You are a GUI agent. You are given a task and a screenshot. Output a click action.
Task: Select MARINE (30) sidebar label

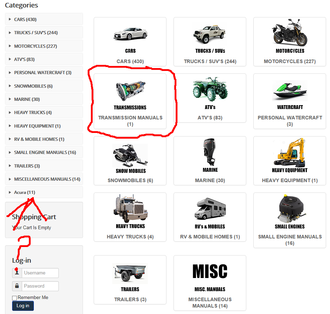click(x=27, y=99)
